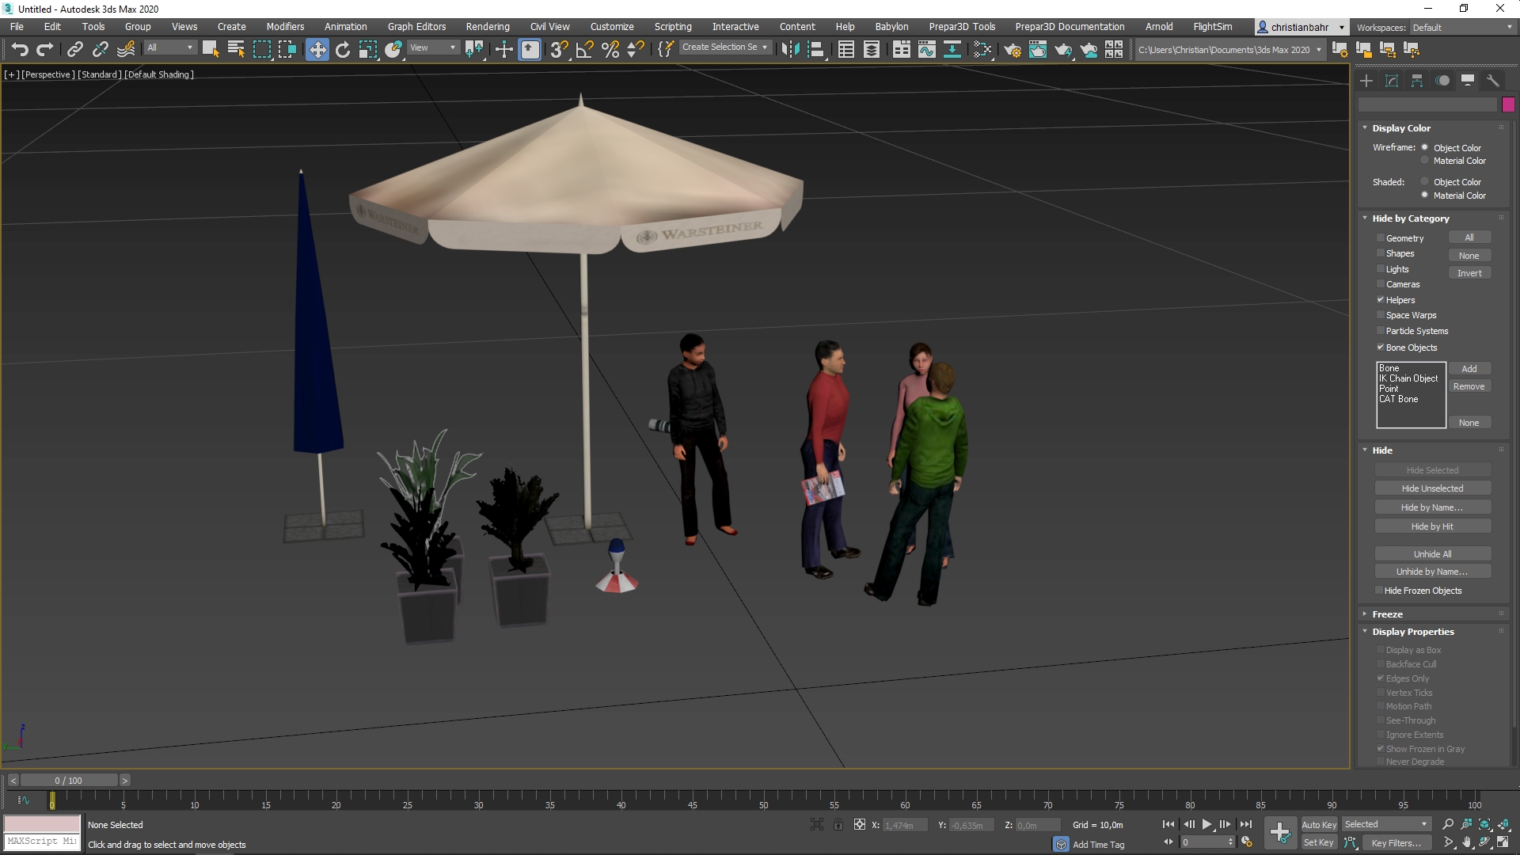
Task: Click the Unlink Selection icon
Action: (100, 50)
